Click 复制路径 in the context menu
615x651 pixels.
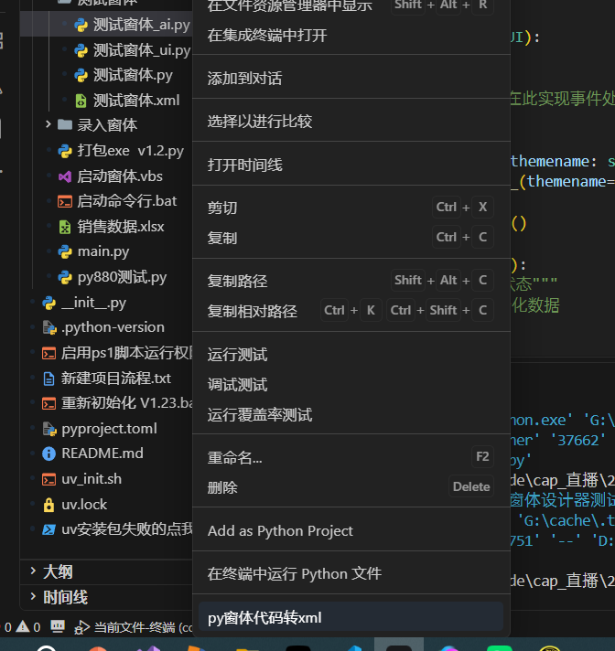[x=351, y=281]
